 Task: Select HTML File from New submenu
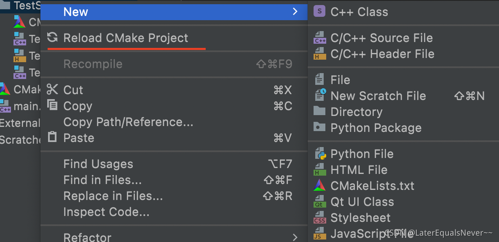pos(359,170)
